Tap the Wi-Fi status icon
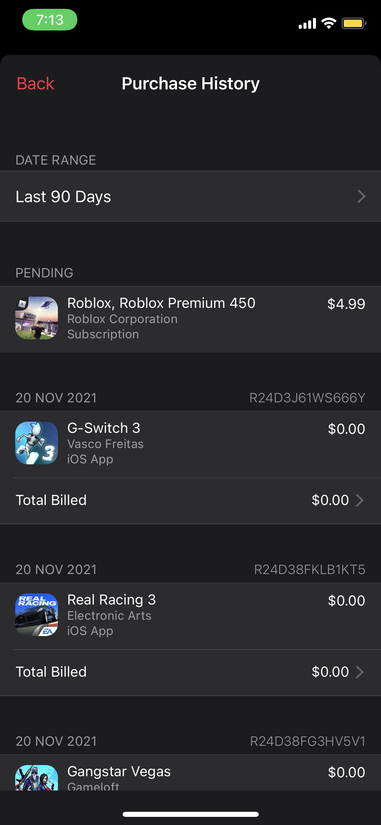381x825 pixels. (x=329, y=23)
